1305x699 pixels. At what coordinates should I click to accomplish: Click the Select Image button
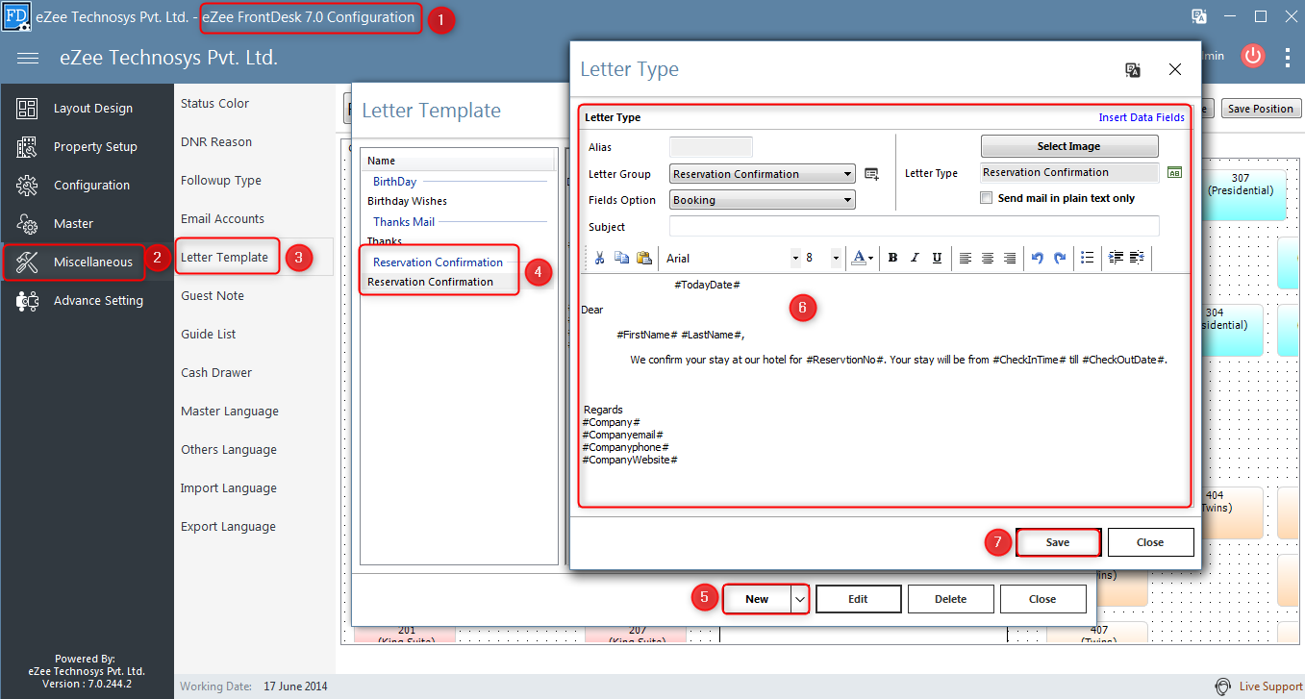point(1069,146)
